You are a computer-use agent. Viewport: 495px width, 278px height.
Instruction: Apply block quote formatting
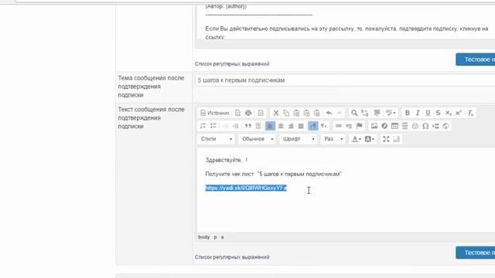click(248, 126)
